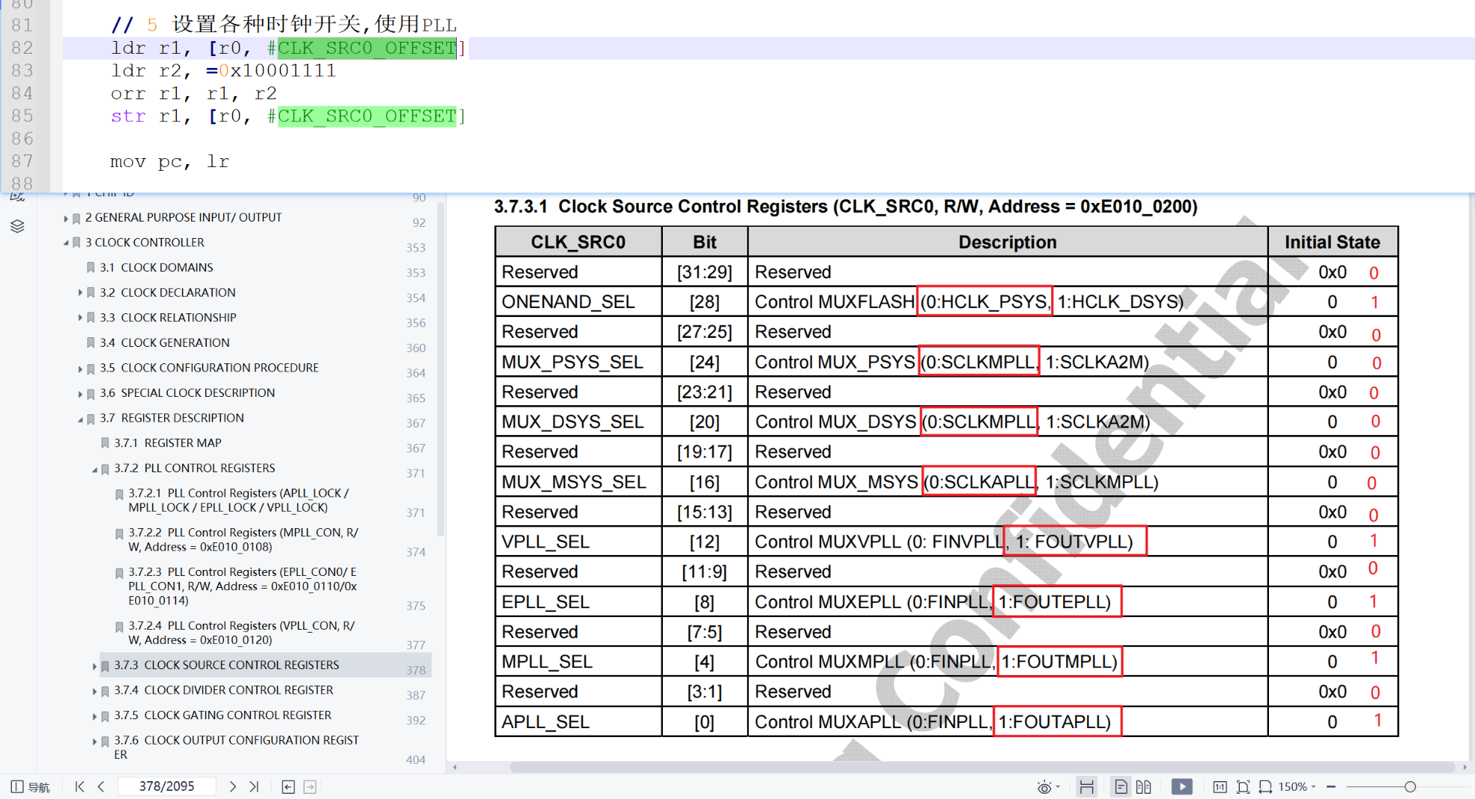1475x799 pixels.
Task: Toggle the navigation pane button
Action: 30,787
